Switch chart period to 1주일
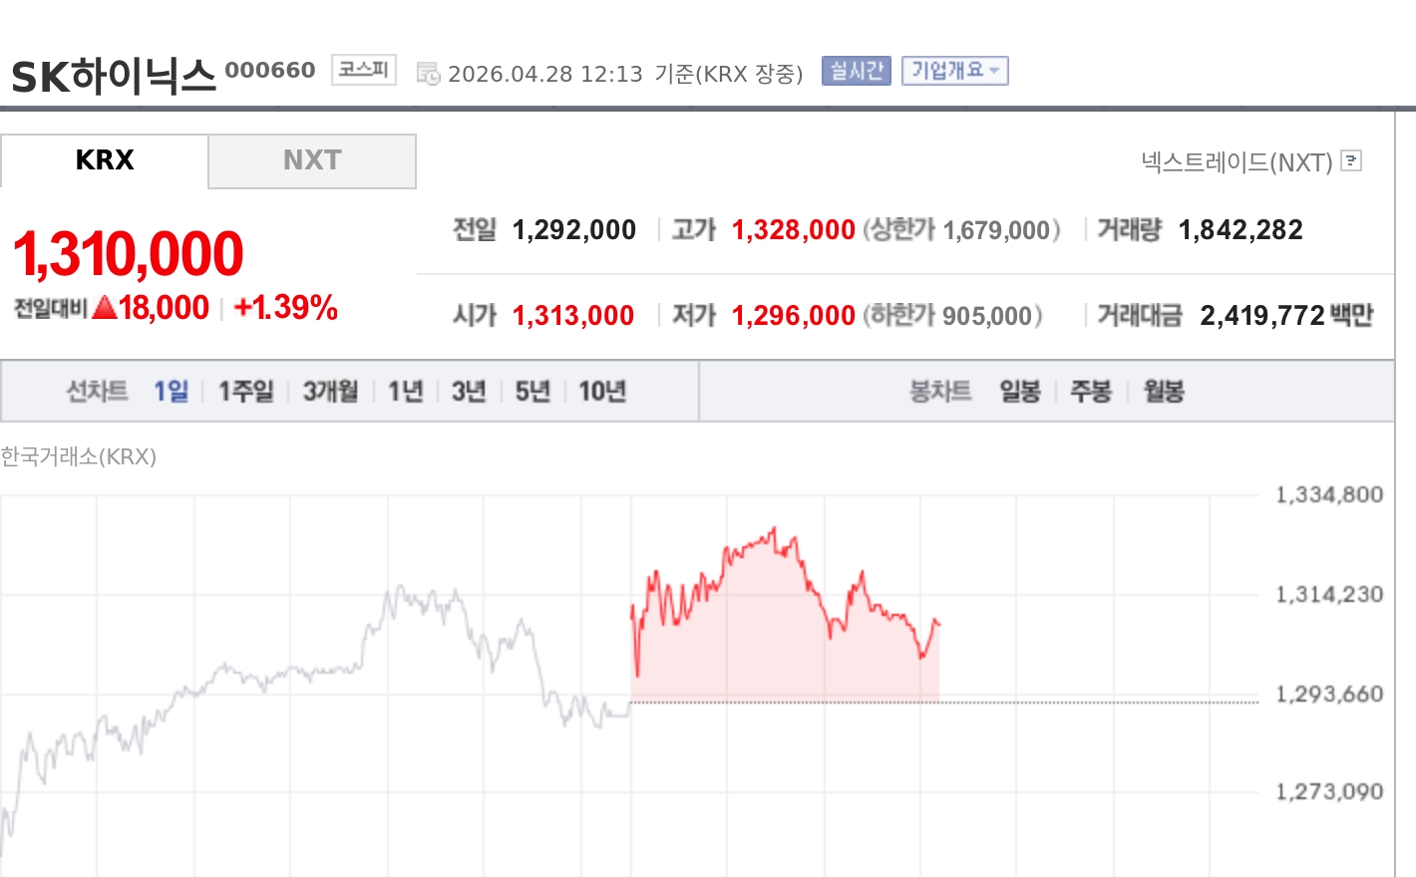1416x877 pixels. pos(244,391)
